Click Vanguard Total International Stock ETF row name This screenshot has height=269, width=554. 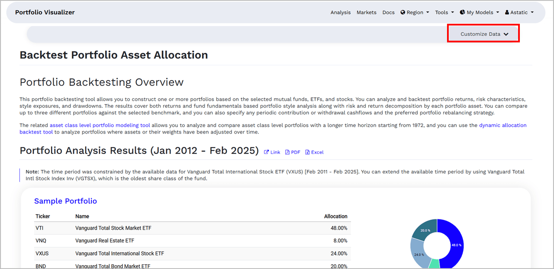point(120,253)
